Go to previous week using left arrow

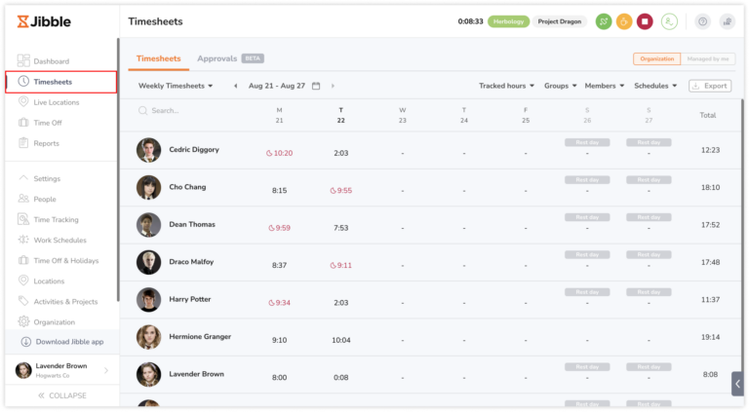tap(235, 86)
